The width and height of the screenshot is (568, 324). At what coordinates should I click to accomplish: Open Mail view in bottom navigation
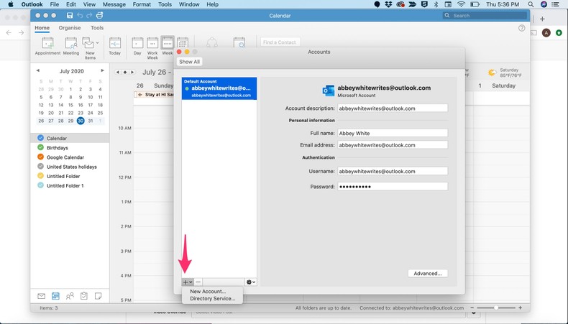41,296
